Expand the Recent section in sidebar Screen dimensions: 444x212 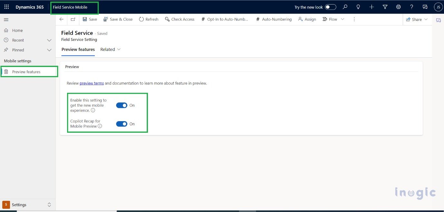coord(49,40)
